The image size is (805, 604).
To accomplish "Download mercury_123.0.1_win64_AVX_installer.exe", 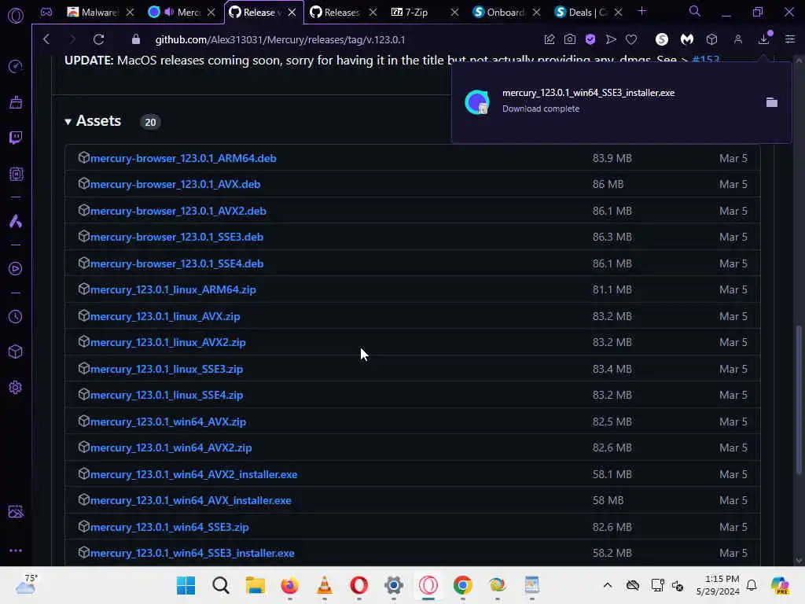I will 191,501.
